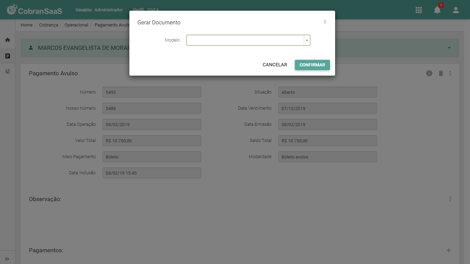
Task: Add a payment with plus icon
Action: click(449, 250)
